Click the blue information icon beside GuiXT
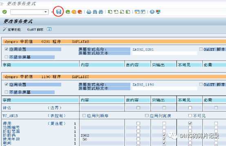Image resolution: width=226 pixels, height=146 pixels. point(49,29)
